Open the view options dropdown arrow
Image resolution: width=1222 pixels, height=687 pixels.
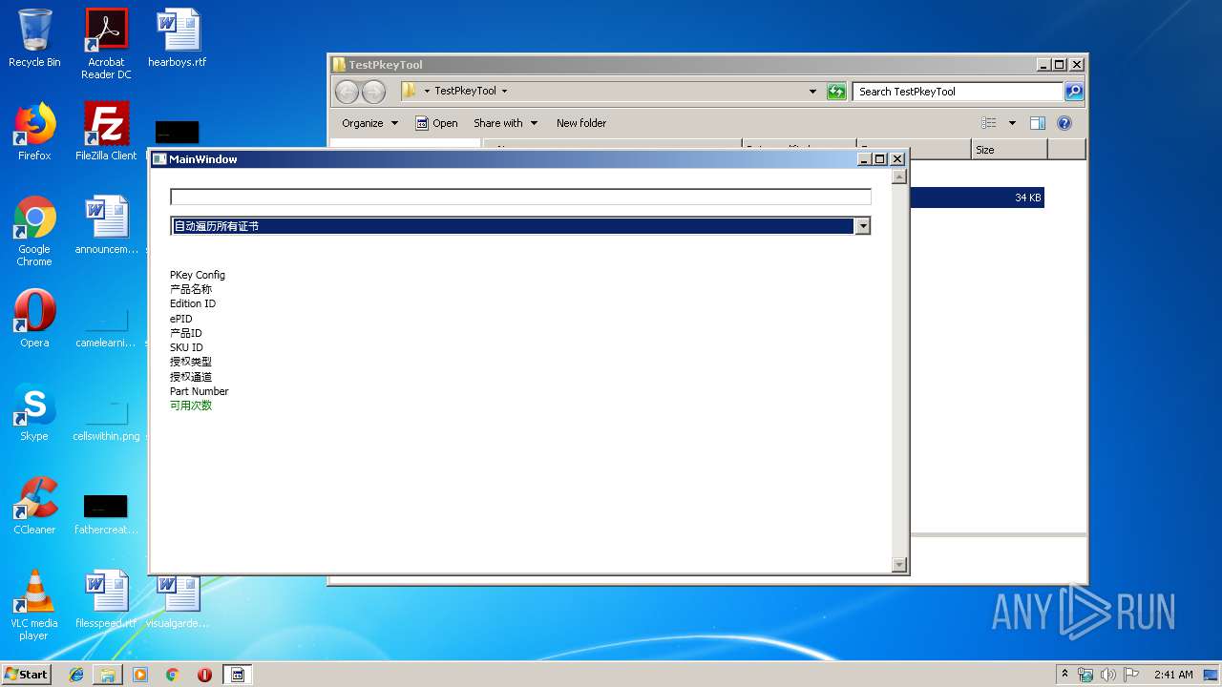[x=1012, y=123]
